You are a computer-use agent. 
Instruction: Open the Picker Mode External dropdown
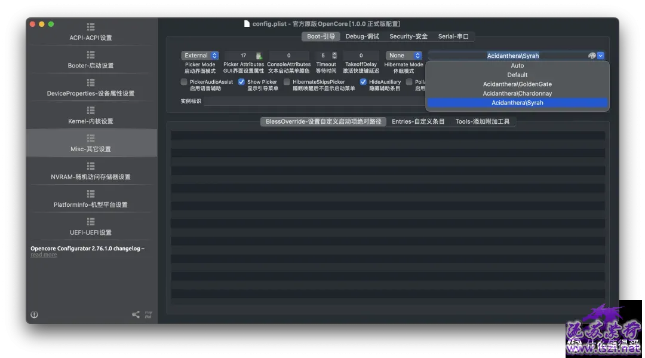pyautogui.click(x=200, y=56)
